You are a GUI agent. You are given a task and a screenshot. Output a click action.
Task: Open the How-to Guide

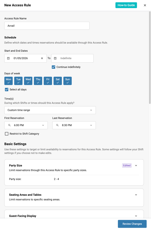click(x=126, y=5)
